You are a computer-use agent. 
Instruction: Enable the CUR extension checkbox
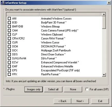9,42
